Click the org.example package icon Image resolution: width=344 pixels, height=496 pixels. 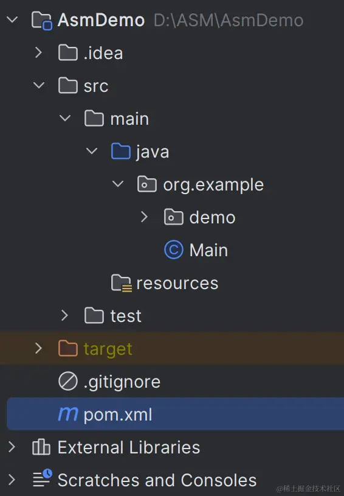click(x=147, y=184)
